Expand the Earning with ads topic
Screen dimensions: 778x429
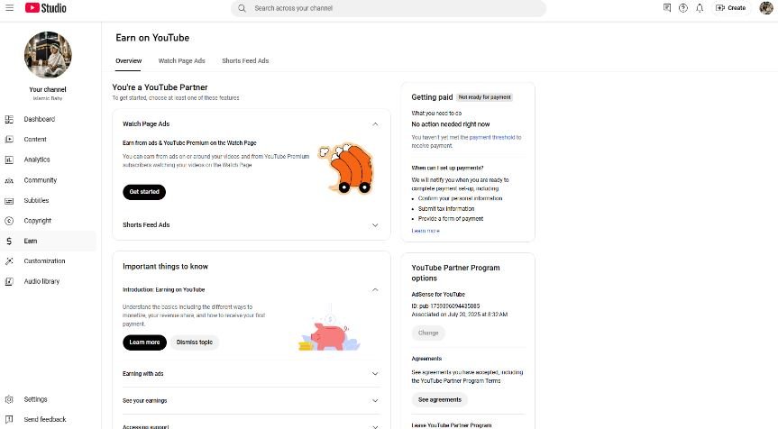[x=375, y=373]
